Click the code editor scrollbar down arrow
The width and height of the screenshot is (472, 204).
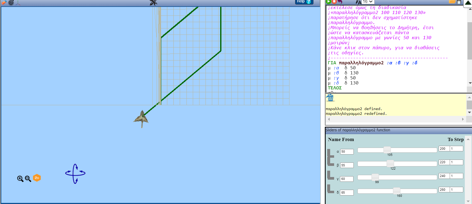click(x=470, y=83)
